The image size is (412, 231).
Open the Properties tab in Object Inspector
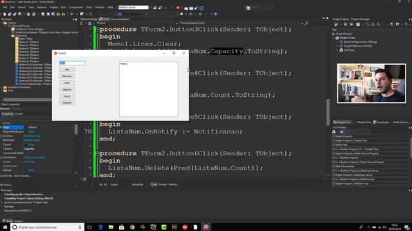[x=7, y=114]
